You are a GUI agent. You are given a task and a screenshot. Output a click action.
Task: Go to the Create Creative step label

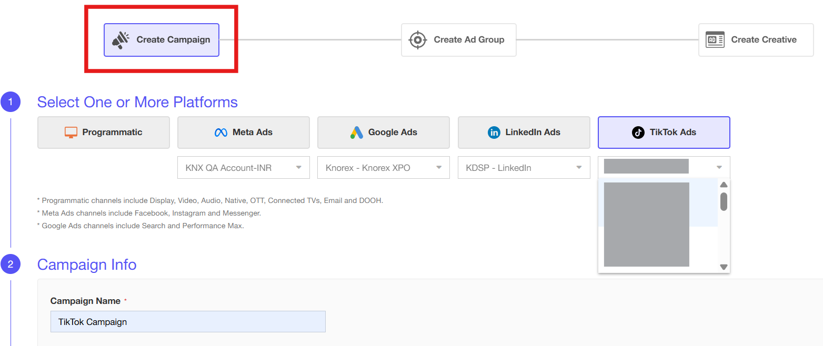click(x=764, y=40)
